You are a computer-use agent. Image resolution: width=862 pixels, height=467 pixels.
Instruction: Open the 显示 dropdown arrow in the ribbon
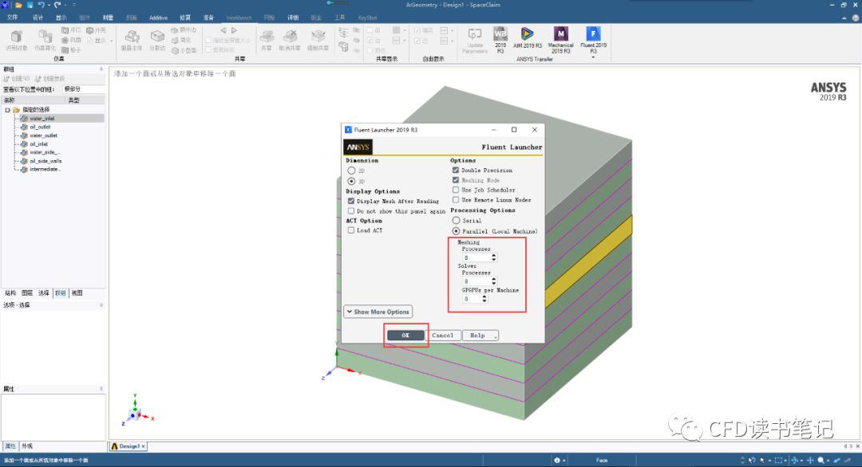click(111, 41)
